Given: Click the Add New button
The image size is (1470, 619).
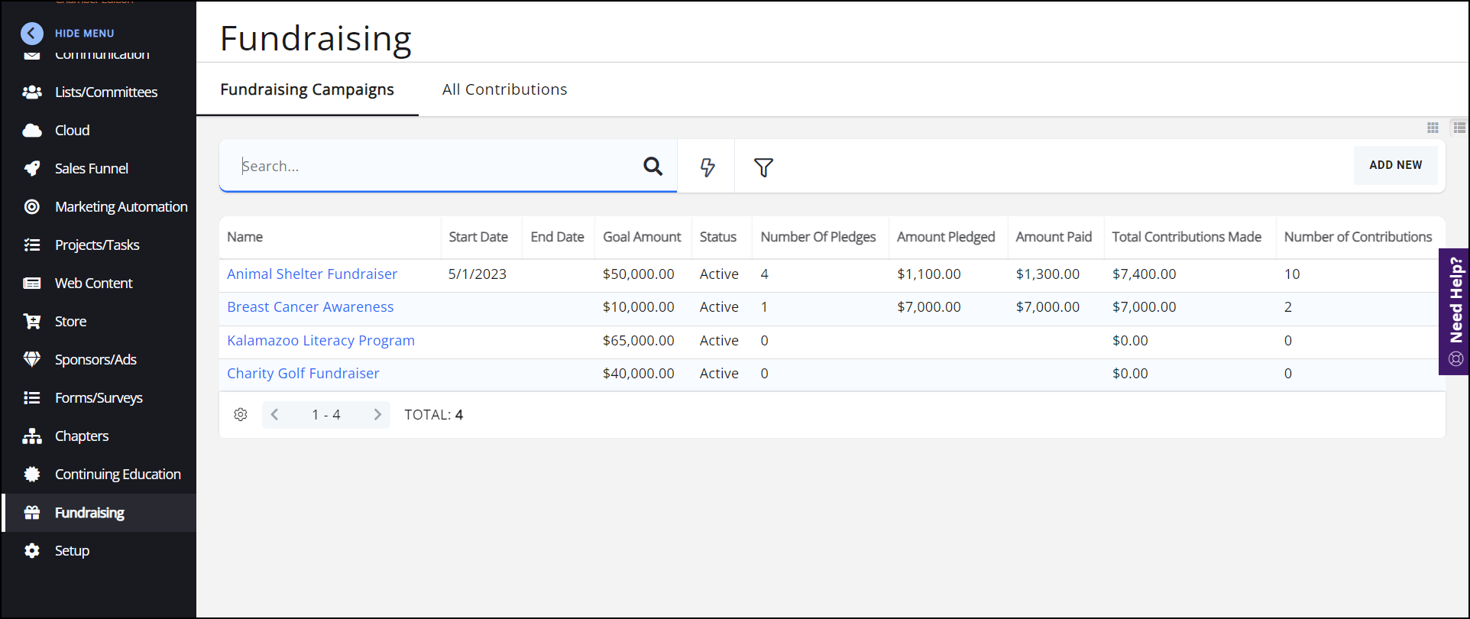Looking at the screenshot, I should coord(1395,165).
